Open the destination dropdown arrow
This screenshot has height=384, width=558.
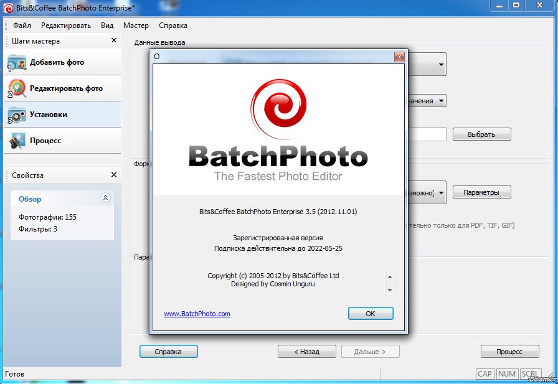[442, 101]
